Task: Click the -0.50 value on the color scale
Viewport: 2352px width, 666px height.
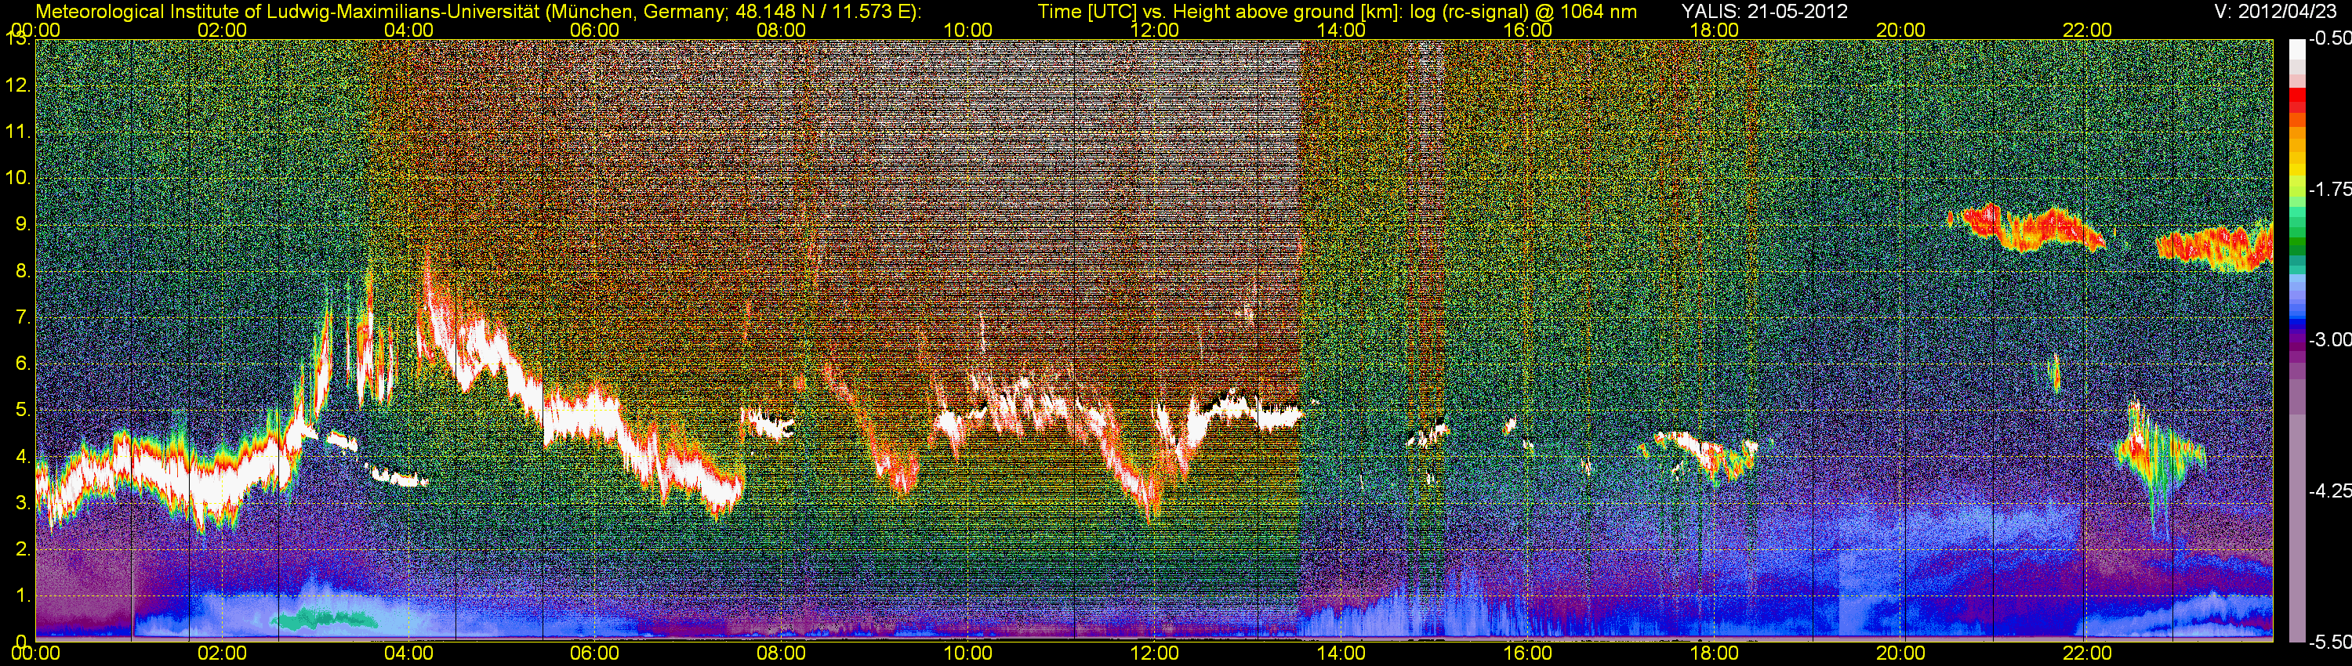Action: point(2328,39)
